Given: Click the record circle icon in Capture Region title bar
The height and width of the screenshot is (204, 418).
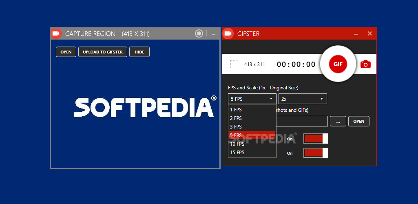Looking at the screenshot, I should [199, 33].
